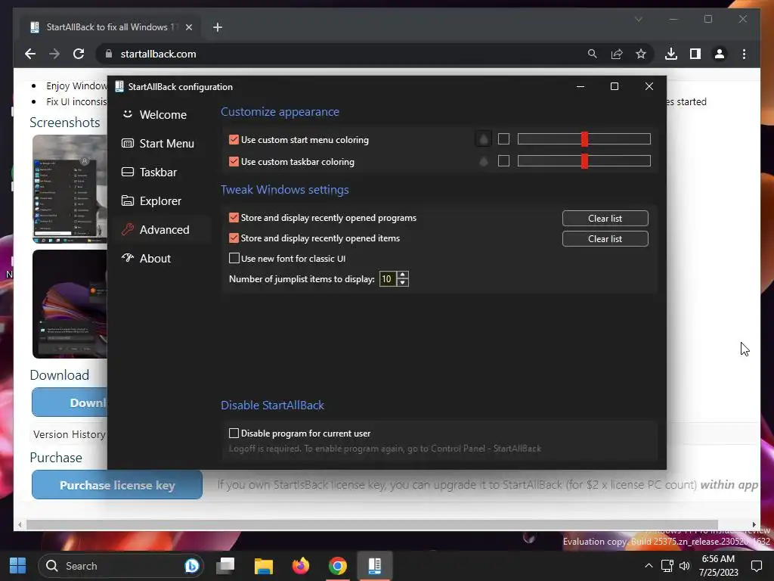This screenshot has width=774, height=581.
Task: Open a new Chrome tab
Action: point(218,27)
